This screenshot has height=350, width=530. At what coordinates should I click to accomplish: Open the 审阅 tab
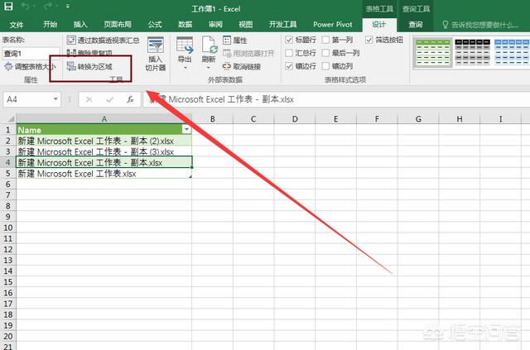tap(215, 24)
